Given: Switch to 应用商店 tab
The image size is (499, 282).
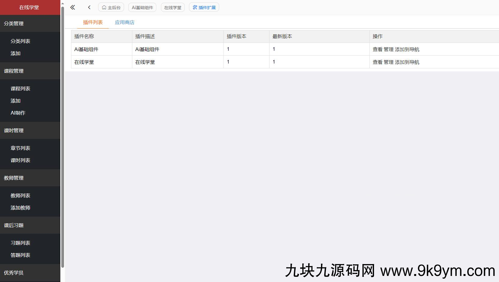Looking at the screenshot, I should (124, 22).
